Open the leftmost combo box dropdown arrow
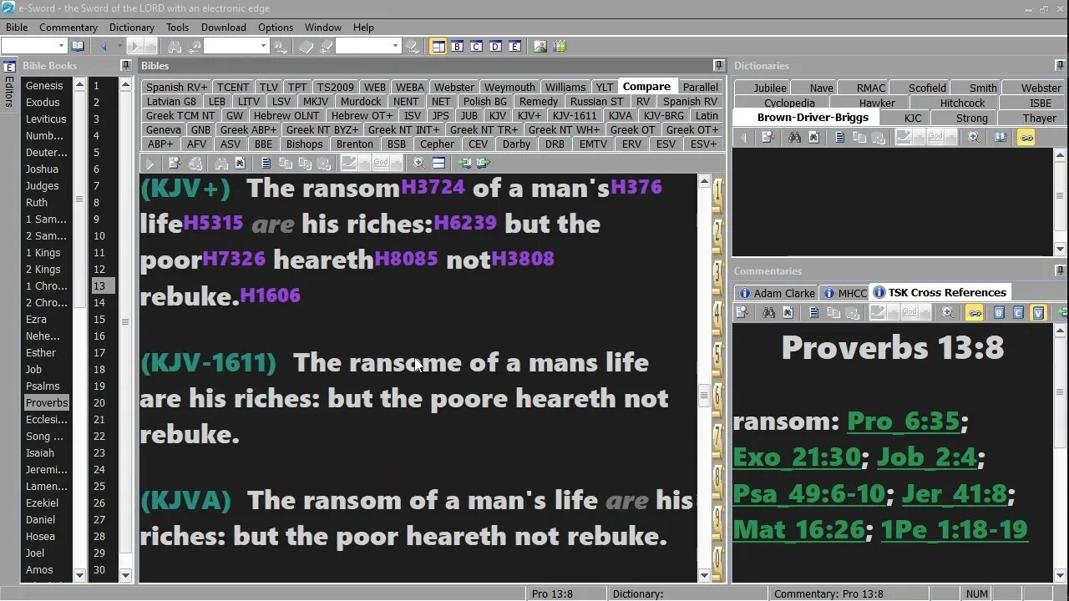Screen dimensions: 1069x601 pos(62,46)
